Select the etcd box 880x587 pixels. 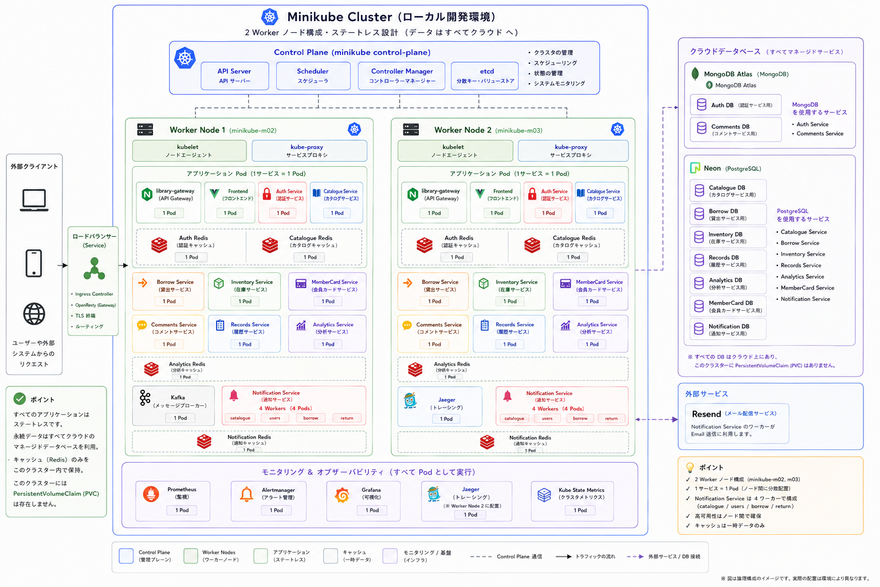pyautogui.click(x=486, y=76)
